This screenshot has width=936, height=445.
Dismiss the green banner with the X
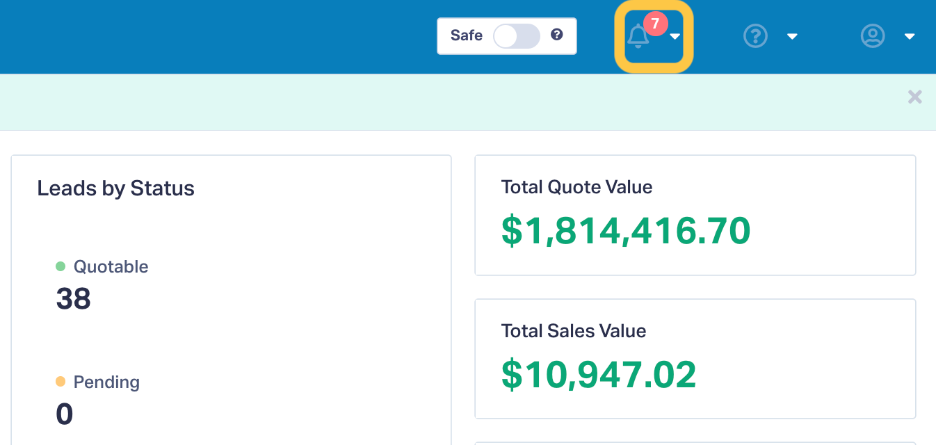(915, 97)
